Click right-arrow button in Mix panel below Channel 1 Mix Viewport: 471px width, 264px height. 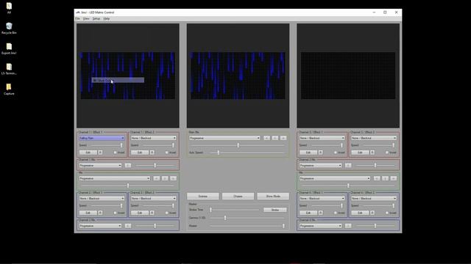tap(174, 178)
